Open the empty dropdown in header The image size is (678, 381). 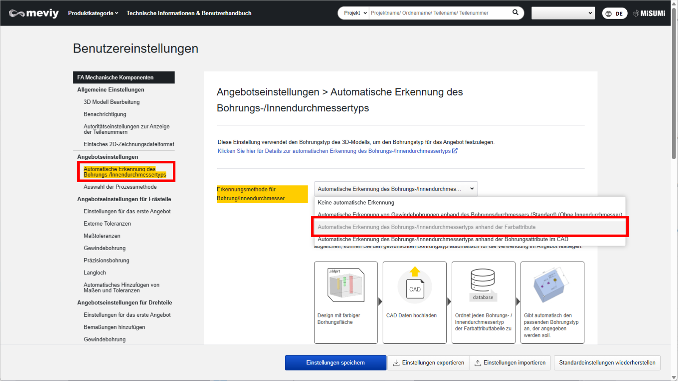[x=563, y=13]
